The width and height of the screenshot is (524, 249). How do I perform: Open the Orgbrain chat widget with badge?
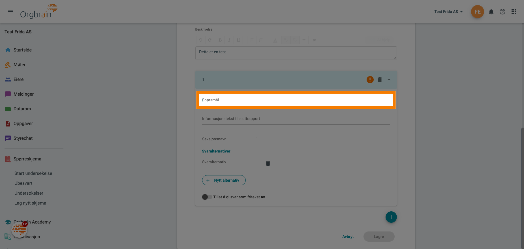pos(19,229)
